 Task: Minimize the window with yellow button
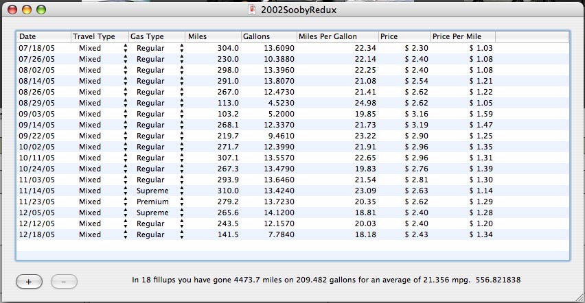[27, 10]
